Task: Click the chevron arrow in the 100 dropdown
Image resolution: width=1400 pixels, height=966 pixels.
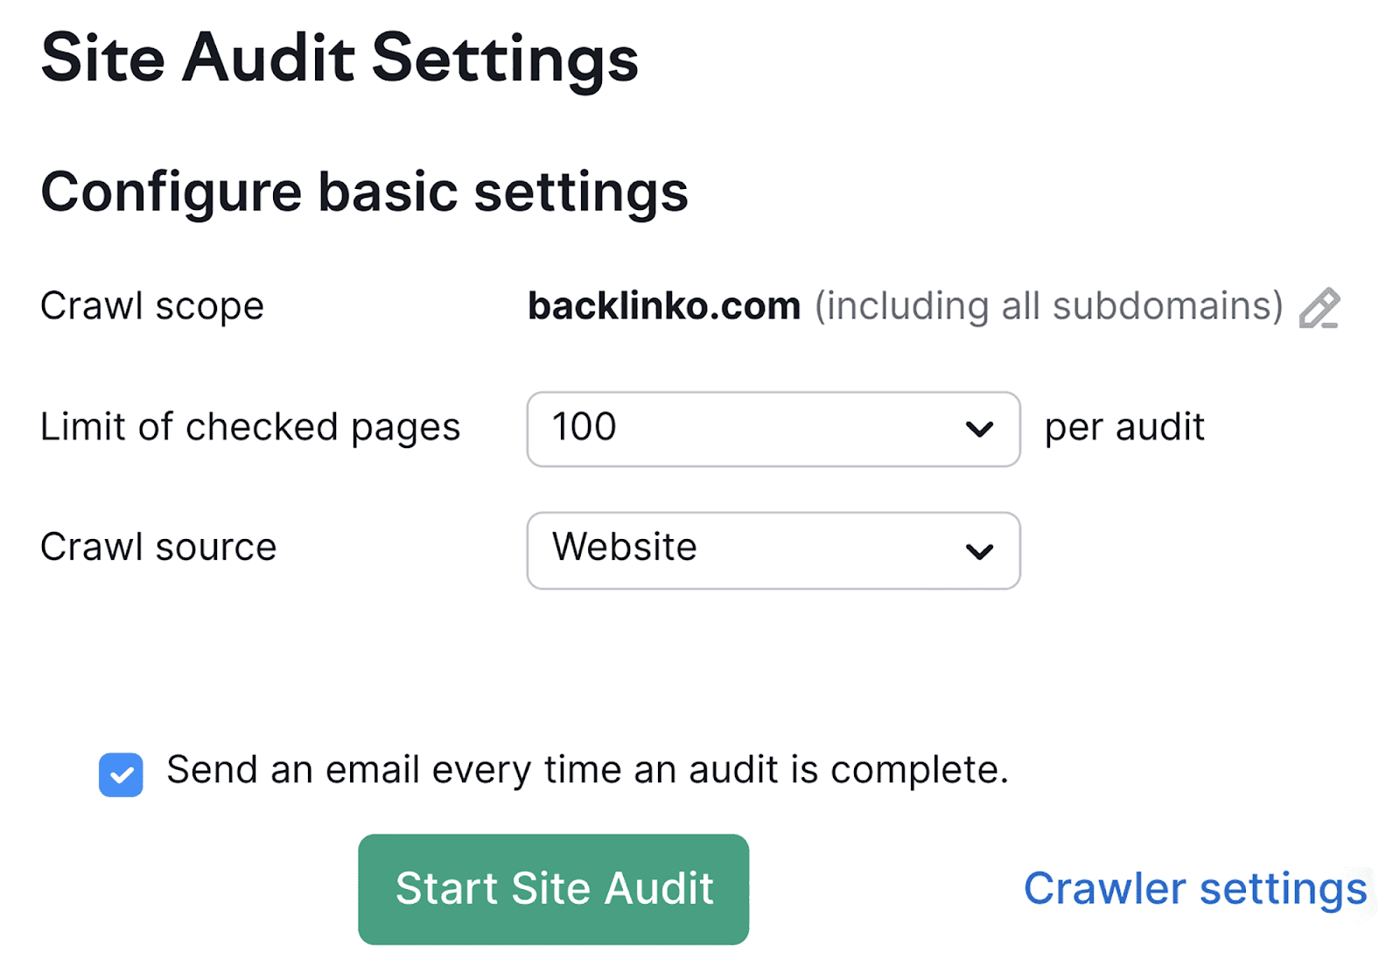Action: pyautogui.click(x=979, y=430)
